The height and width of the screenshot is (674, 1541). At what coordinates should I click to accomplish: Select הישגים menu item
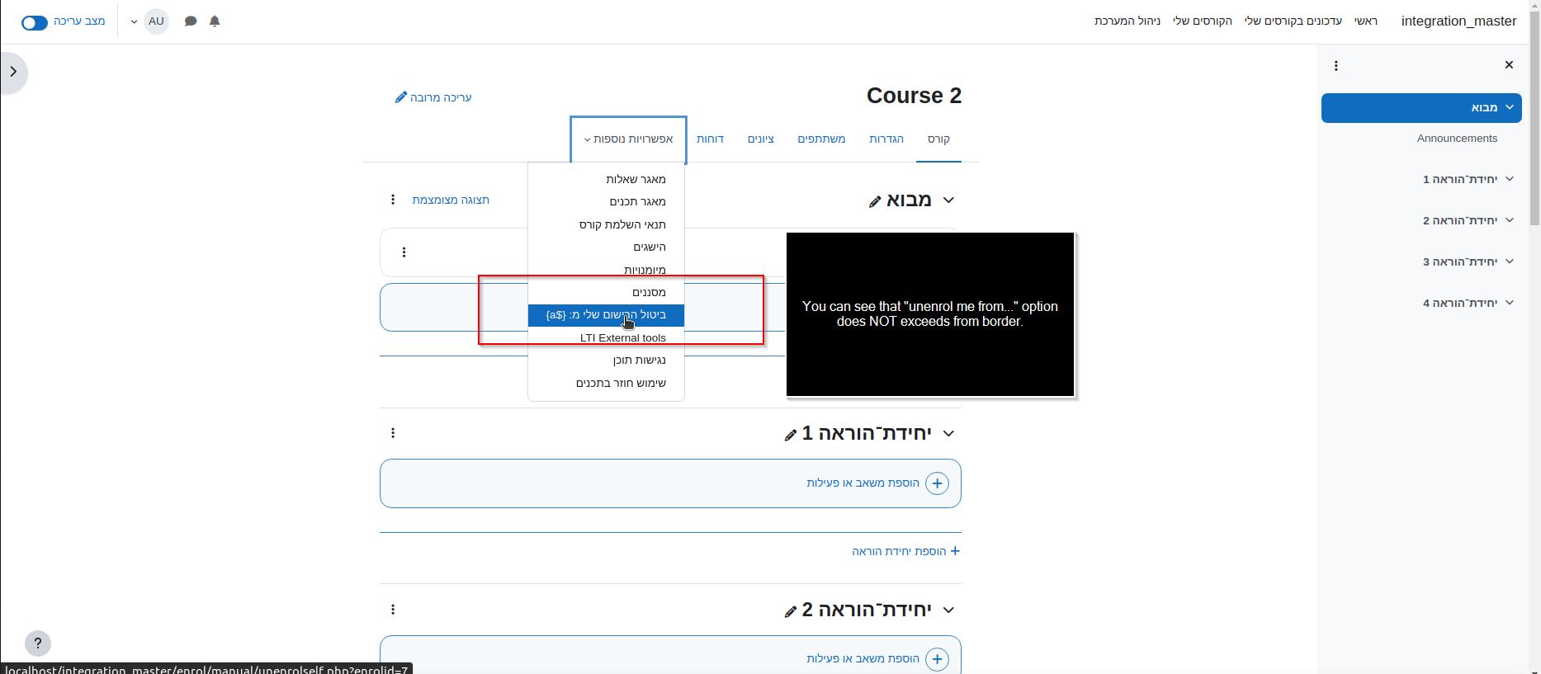tap(606, 247)
